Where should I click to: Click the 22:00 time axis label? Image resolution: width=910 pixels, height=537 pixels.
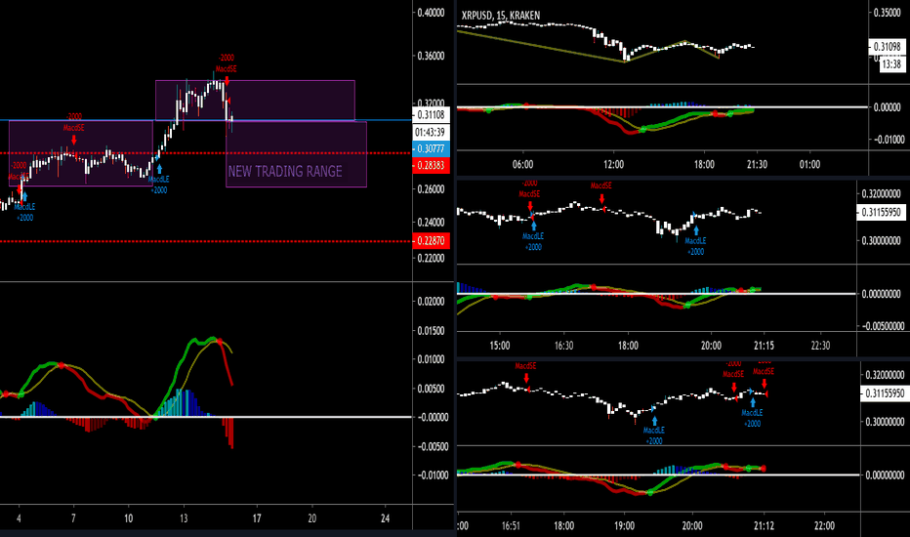[824, 525]
